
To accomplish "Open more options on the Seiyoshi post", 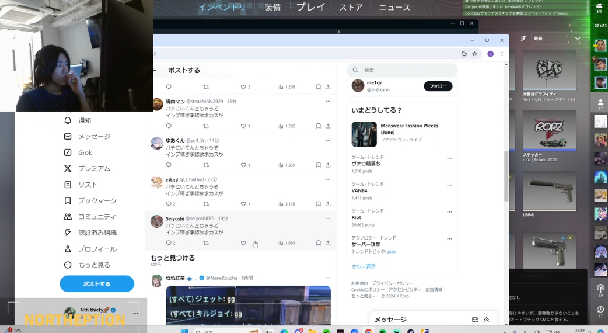I will [x=328, y=218].
